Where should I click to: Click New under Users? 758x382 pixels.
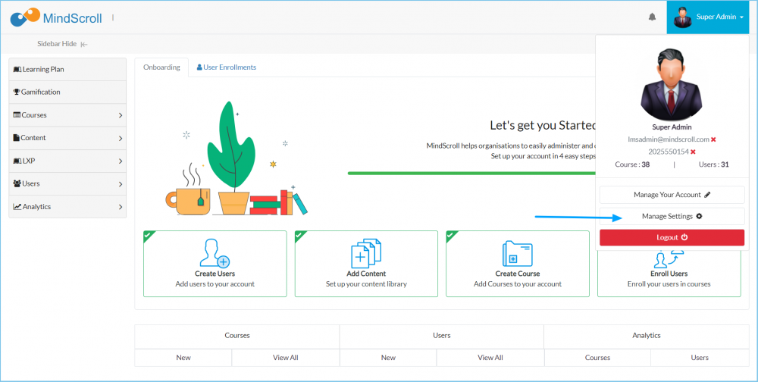click(x=388, y=358)
